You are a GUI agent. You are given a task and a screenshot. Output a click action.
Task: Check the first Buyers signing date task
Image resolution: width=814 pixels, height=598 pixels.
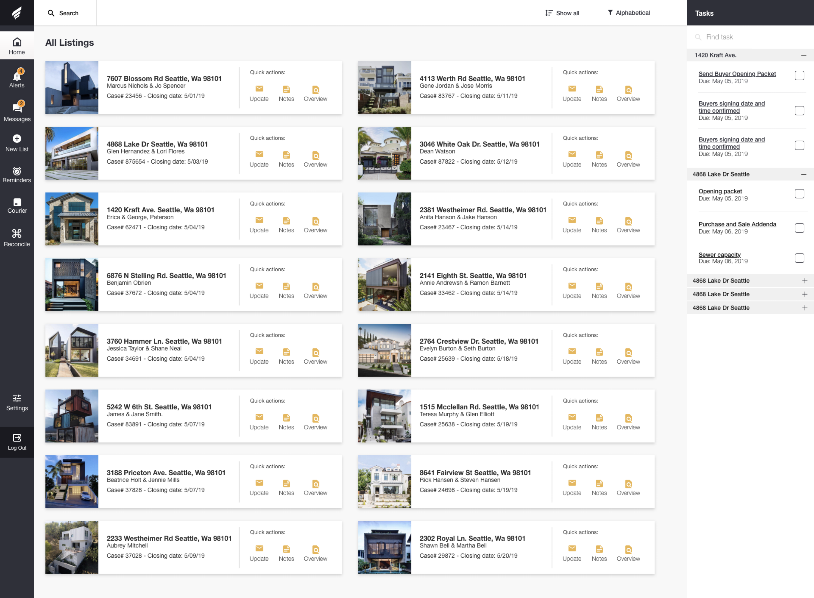point(799,110)
